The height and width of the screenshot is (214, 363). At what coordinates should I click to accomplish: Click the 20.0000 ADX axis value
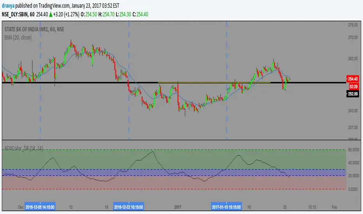point(354,176)
